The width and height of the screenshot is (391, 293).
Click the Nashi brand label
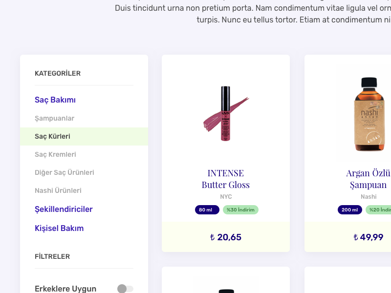(369, 197)
